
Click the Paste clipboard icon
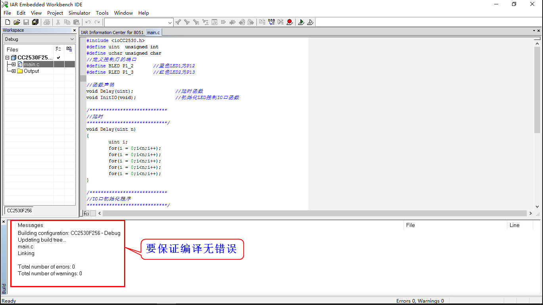point(76,22)
